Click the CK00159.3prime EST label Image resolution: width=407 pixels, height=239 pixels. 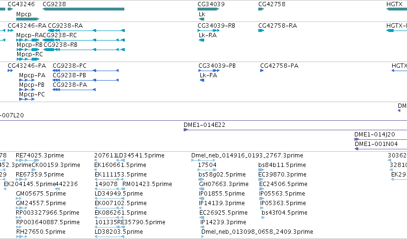pos(56,165)
